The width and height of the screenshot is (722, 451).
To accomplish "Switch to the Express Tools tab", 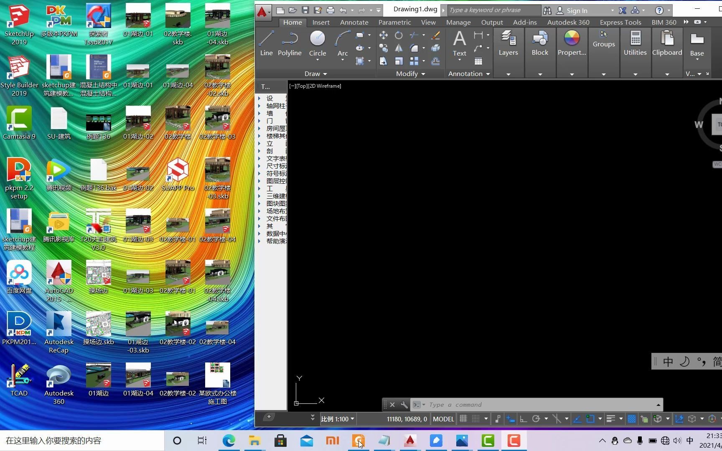I will (x=620, y=23).
